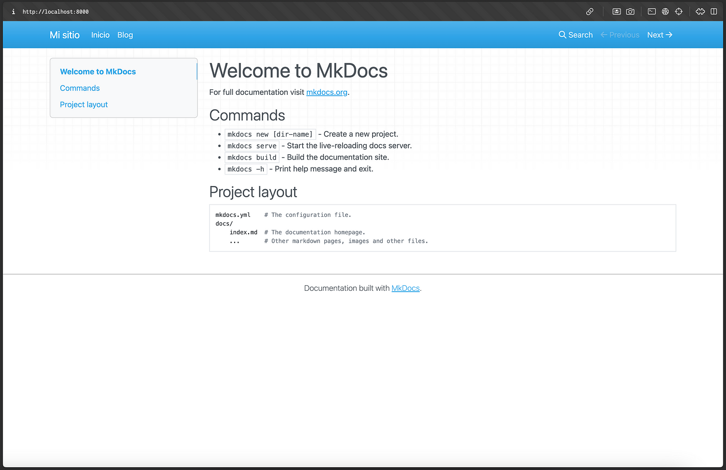726x470 pixels.
Task: Click the Project layout section heading
Action: click(253, 192)
